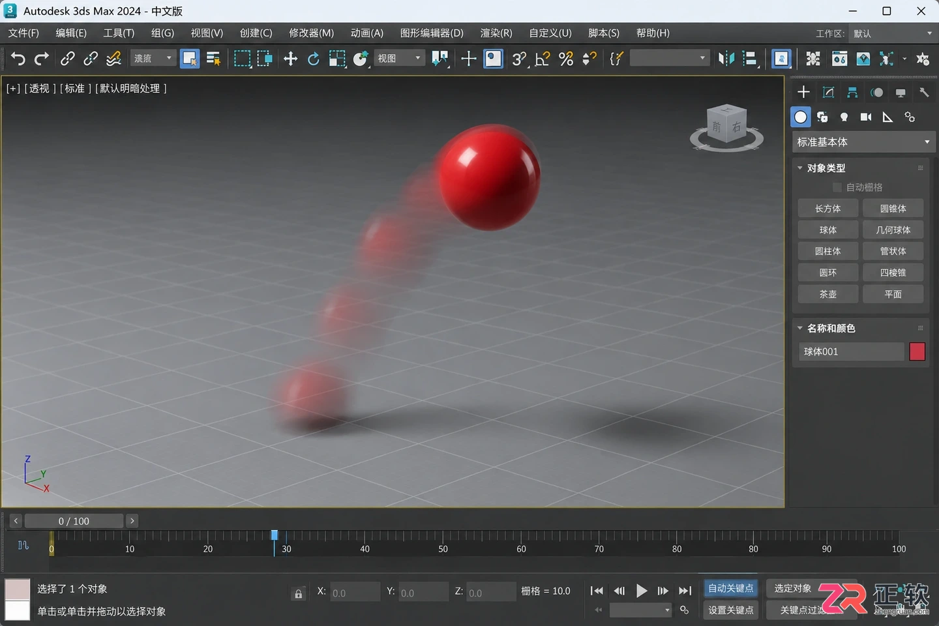Select the Lights category bulb icon
This screenshot has width=939, height=626.
844,117
